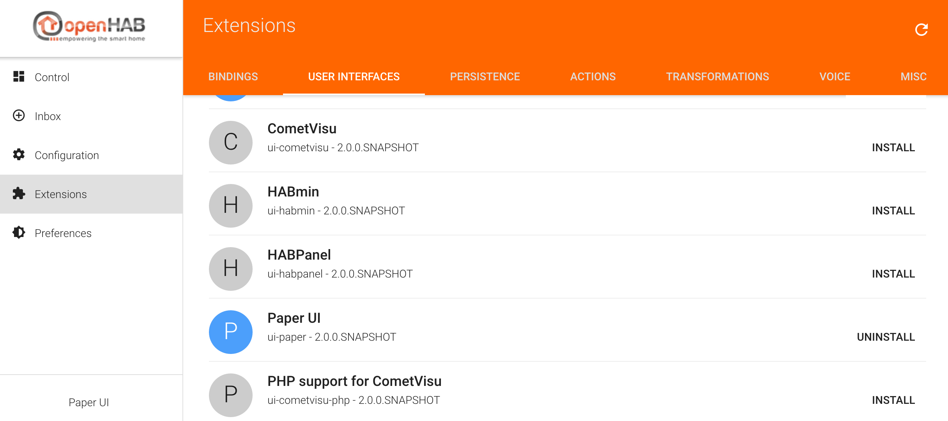Go to the Voice tab
948x421 pixels.
[835, 77]
